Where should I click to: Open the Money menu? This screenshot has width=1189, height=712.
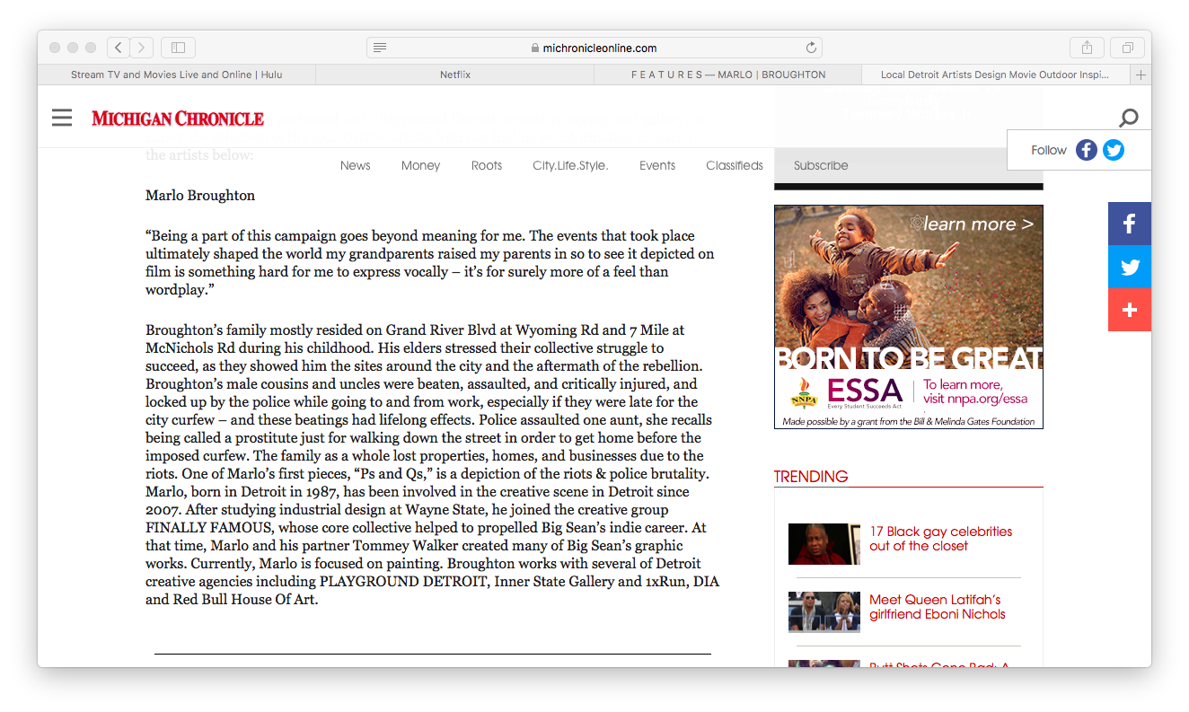point(421,165)
